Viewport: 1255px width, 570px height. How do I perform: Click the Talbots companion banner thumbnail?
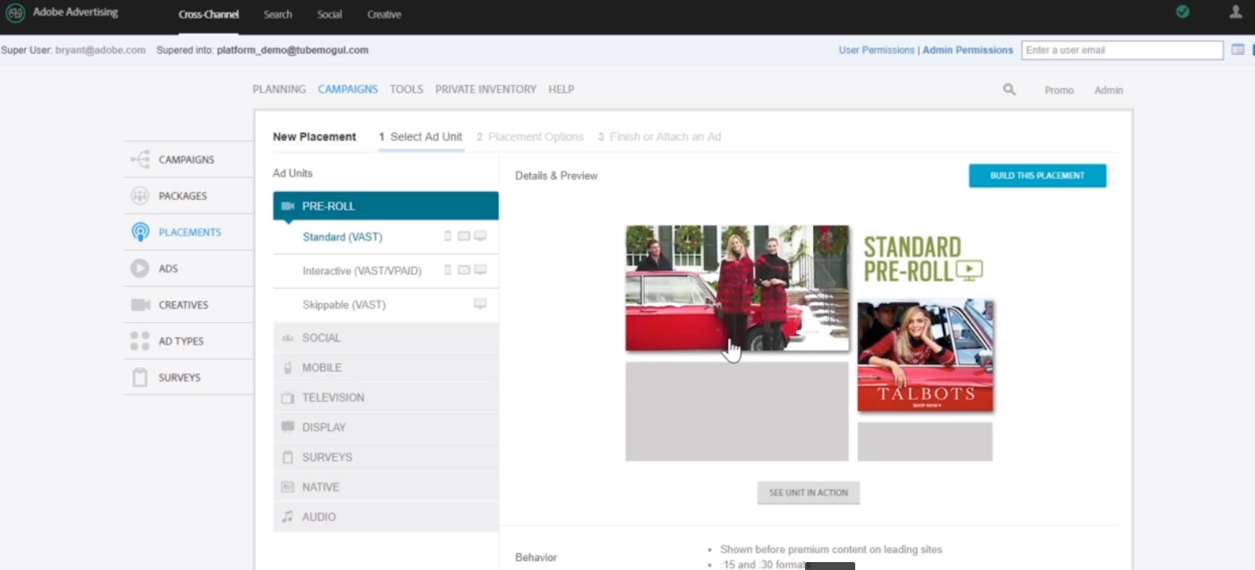(925, 356)
